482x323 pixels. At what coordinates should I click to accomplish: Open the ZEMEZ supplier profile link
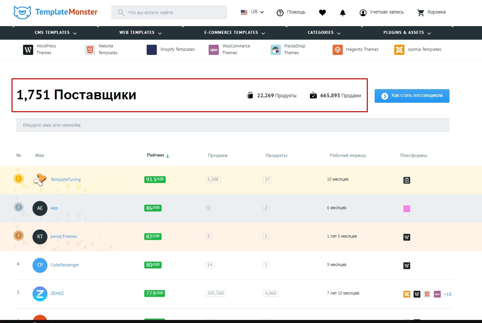[x=57, y=293]
